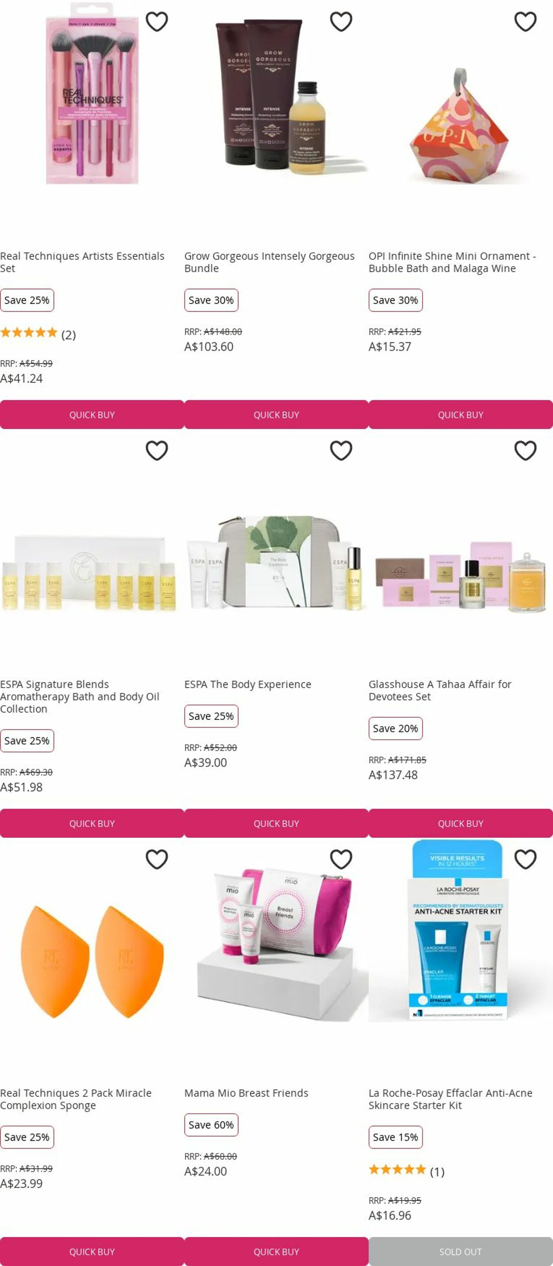This screenshot has width=553, height=1266.
Task: Add Miracle Complexion Sponge to wishlist
Action: [x=157, y=859]
